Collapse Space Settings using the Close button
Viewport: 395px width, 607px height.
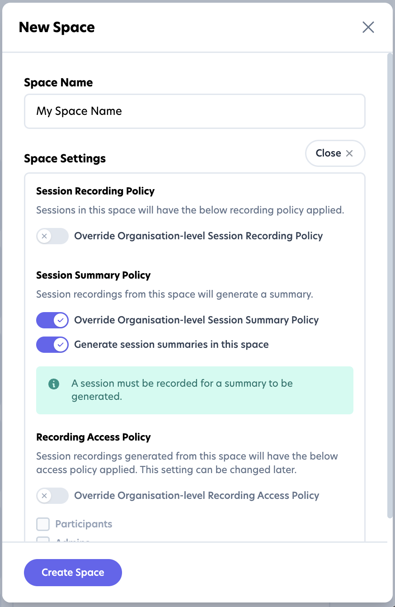tap(334, 153)
